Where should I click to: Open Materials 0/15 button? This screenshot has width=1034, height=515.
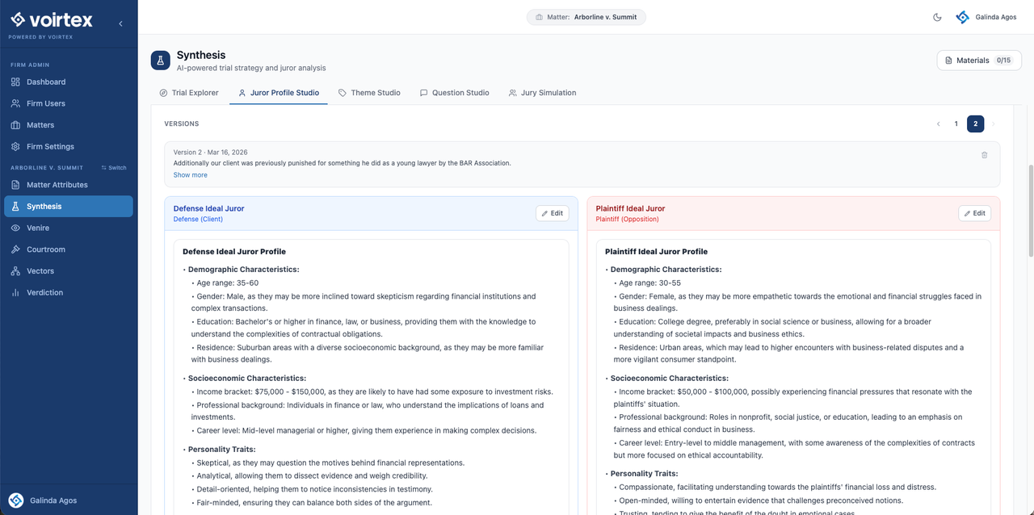(978, 61)
